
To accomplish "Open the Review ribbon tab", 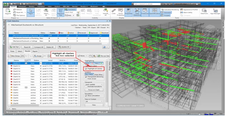I will (31, 7).
